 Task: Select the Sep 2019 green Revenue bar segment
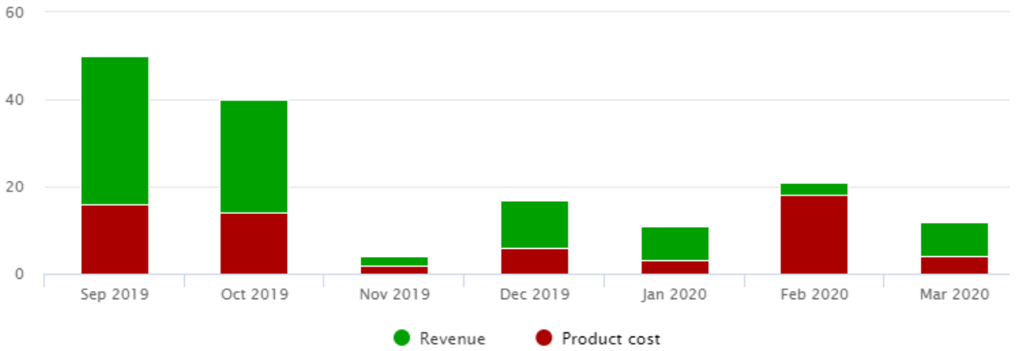tap(115, 131)
